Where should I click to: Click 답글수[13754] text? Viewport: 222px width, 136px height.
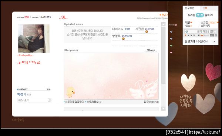click(x=151, y=102)
